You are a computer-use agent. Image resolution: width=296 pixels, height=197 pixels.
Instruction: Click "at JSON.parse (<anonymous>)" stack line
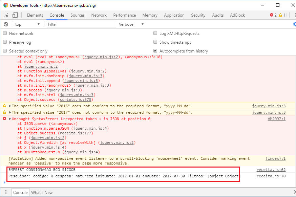click(47, 124)
